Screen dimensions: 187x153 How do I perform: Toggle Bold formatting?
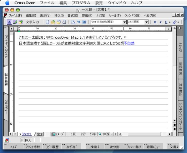[x=155, y=22]
